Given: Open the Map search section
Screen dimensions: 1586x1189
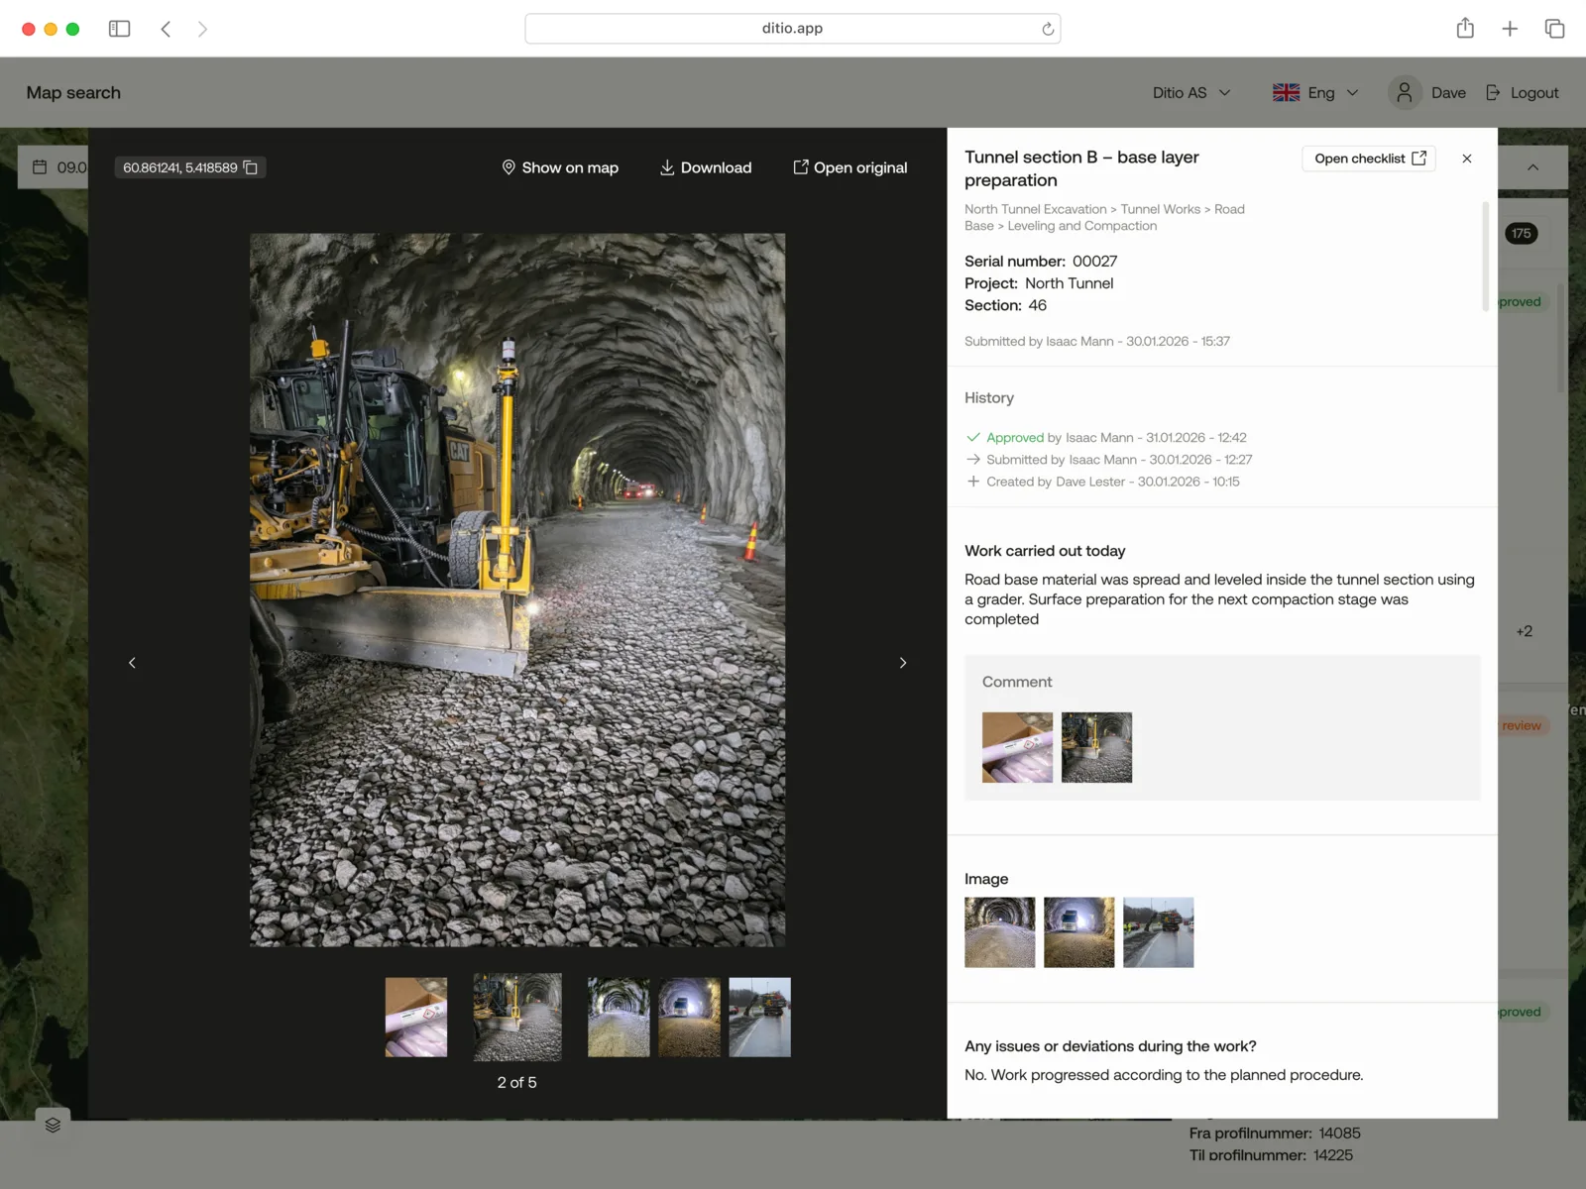Looking at the screenshot, I should (x=72, y=92).
